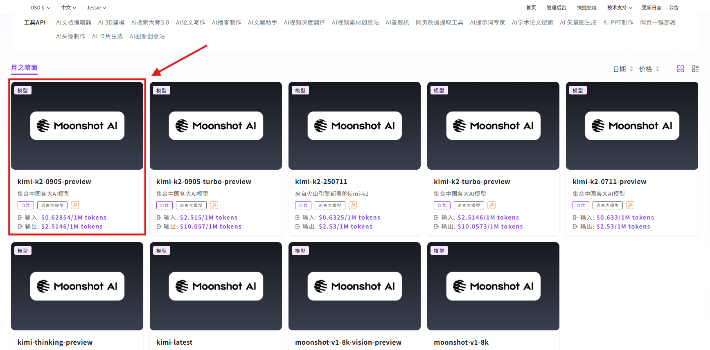The width and height of the screenshot is (710, 350).
Task: Click the hammer tool icon on kimi-k2-0905-turbo-preview card
Action: [214, 205]
